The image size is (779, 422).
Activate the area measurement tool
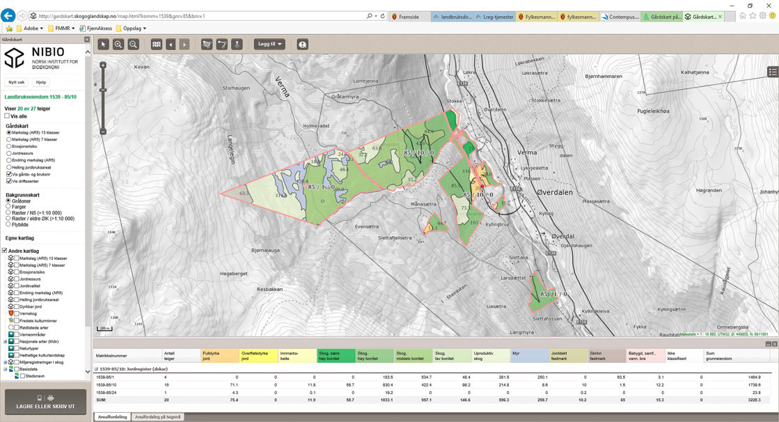(207, 44)
